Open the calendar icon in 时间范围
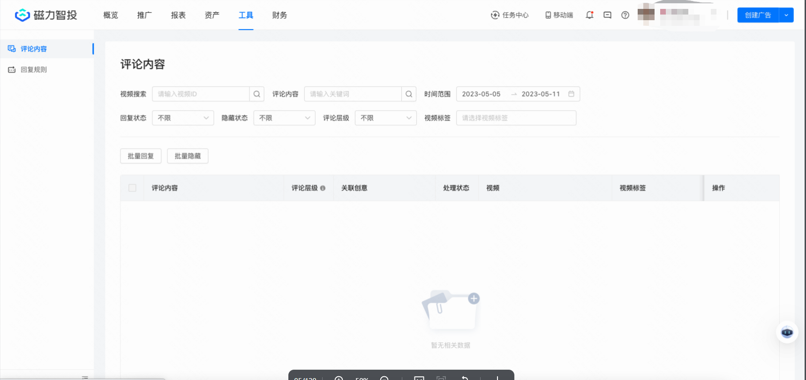The width and height of the screenshot is (806, 380). (571, 94)
